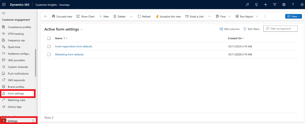This screenshot has width=305, height=124.
Task: Click Marketing form defaults row's created date
Action: pyautogui.click(x=240, y=54)
